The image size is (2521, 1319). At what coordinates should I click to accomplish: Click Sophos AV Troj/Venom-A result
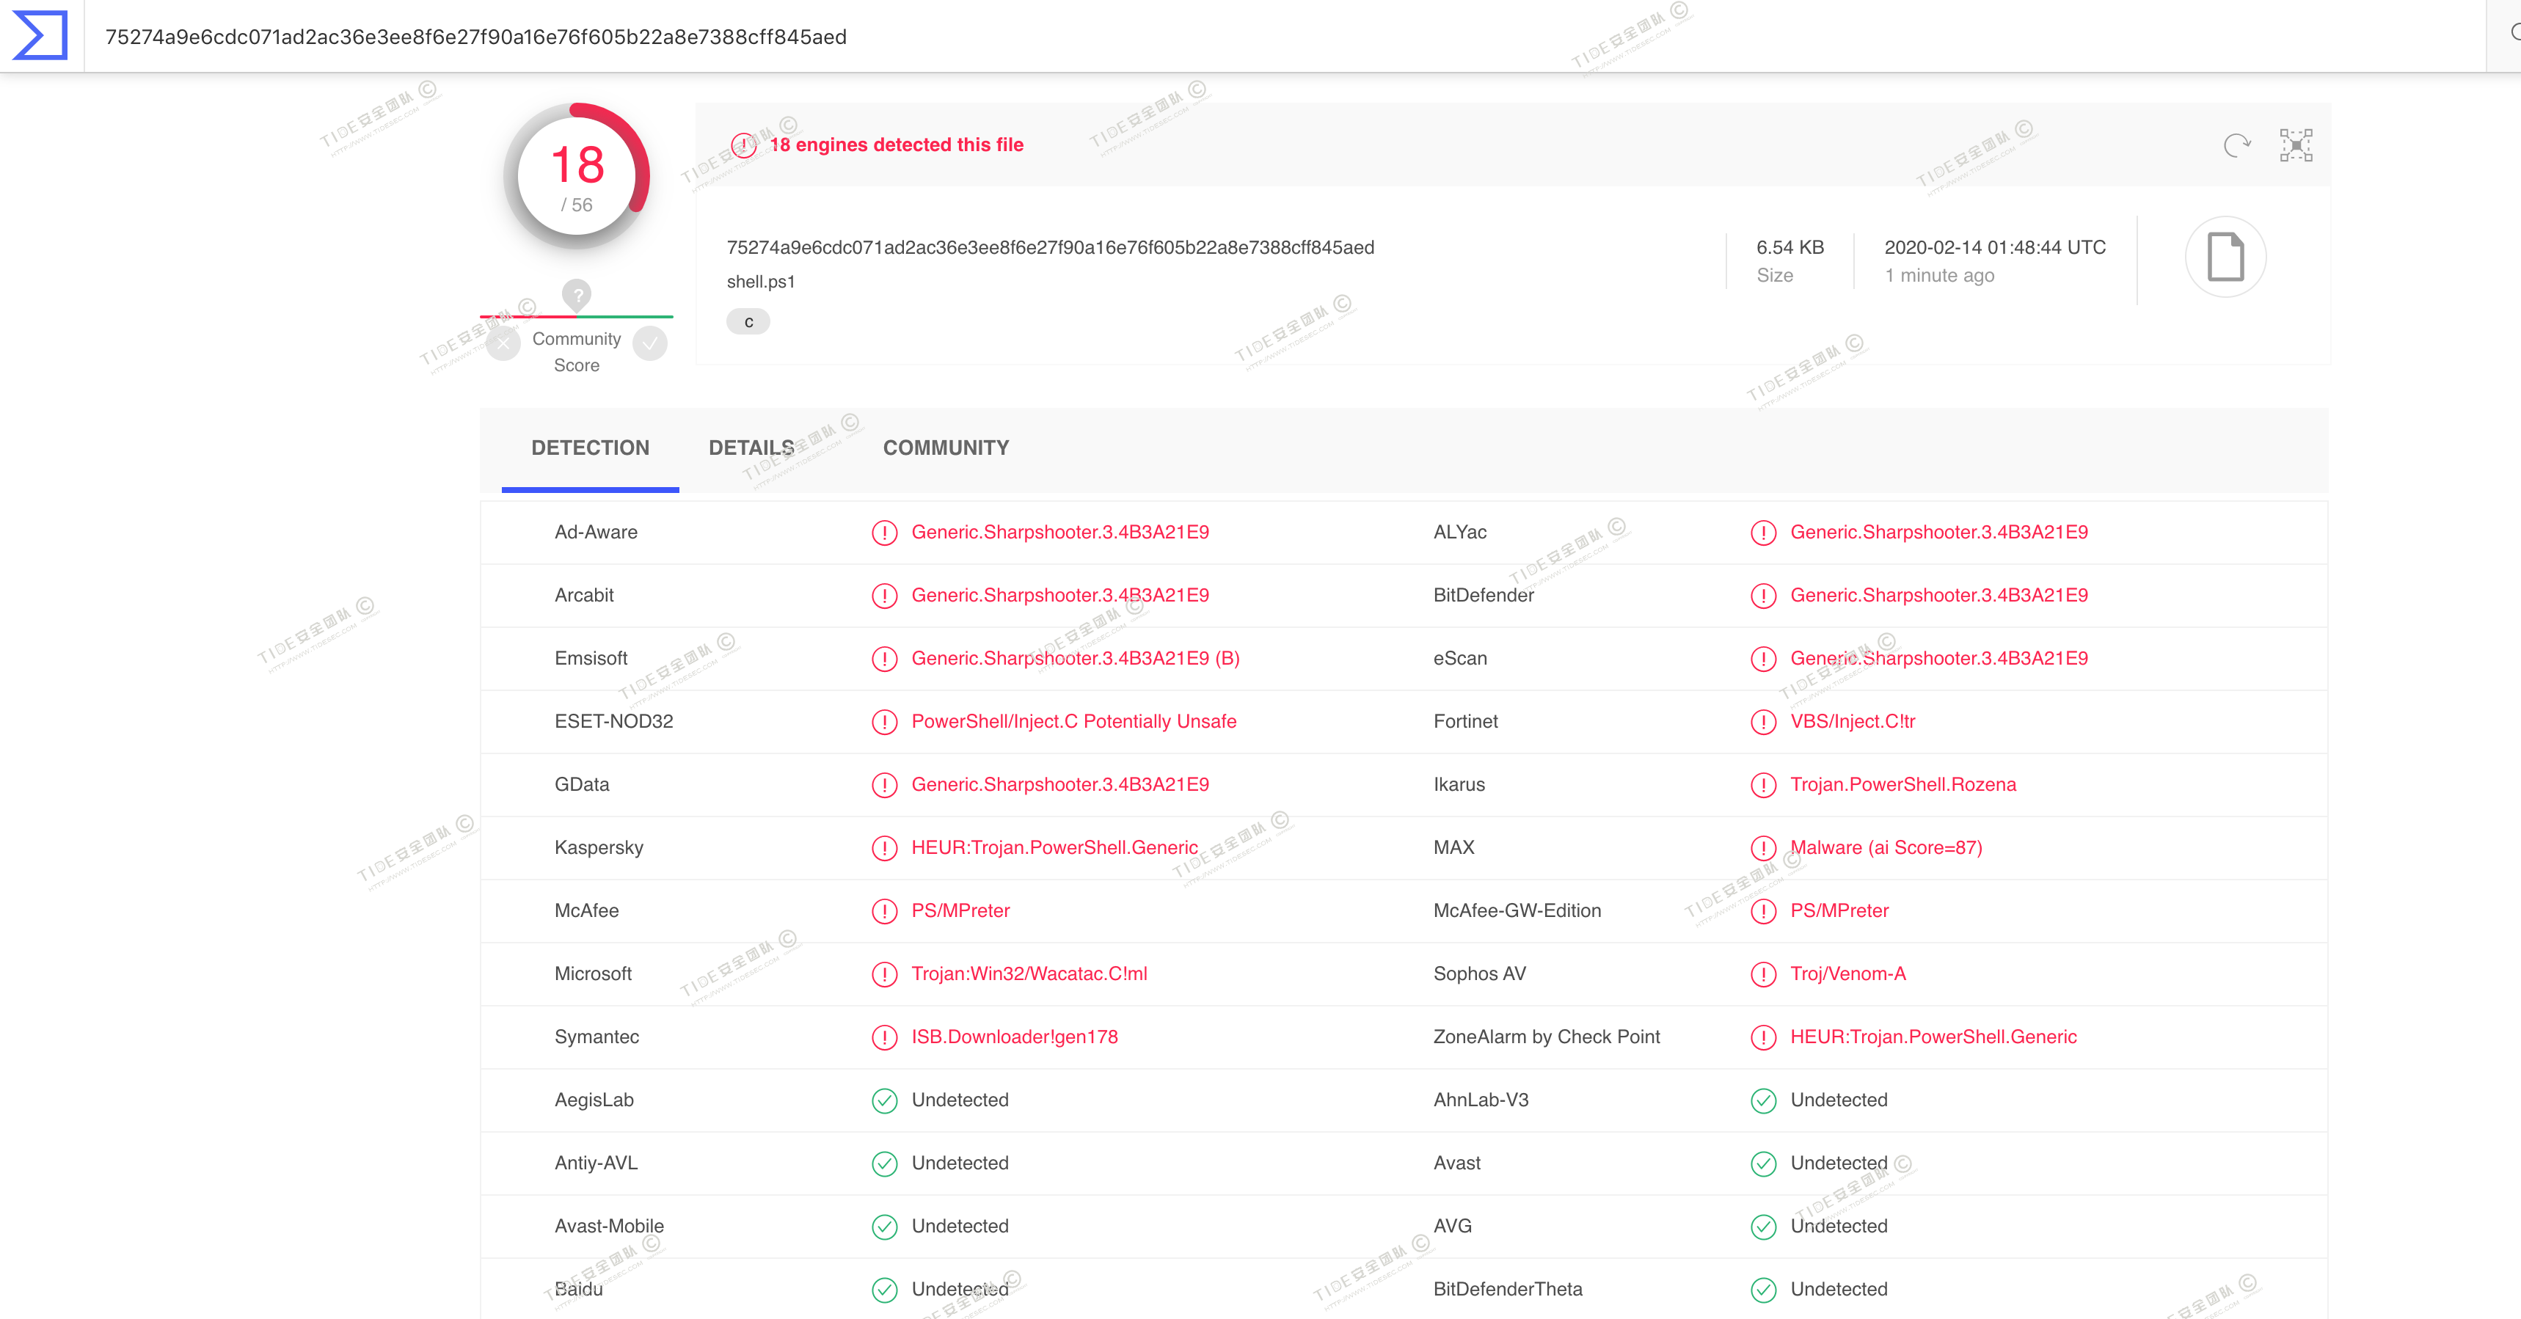[x=1847, y=973]
